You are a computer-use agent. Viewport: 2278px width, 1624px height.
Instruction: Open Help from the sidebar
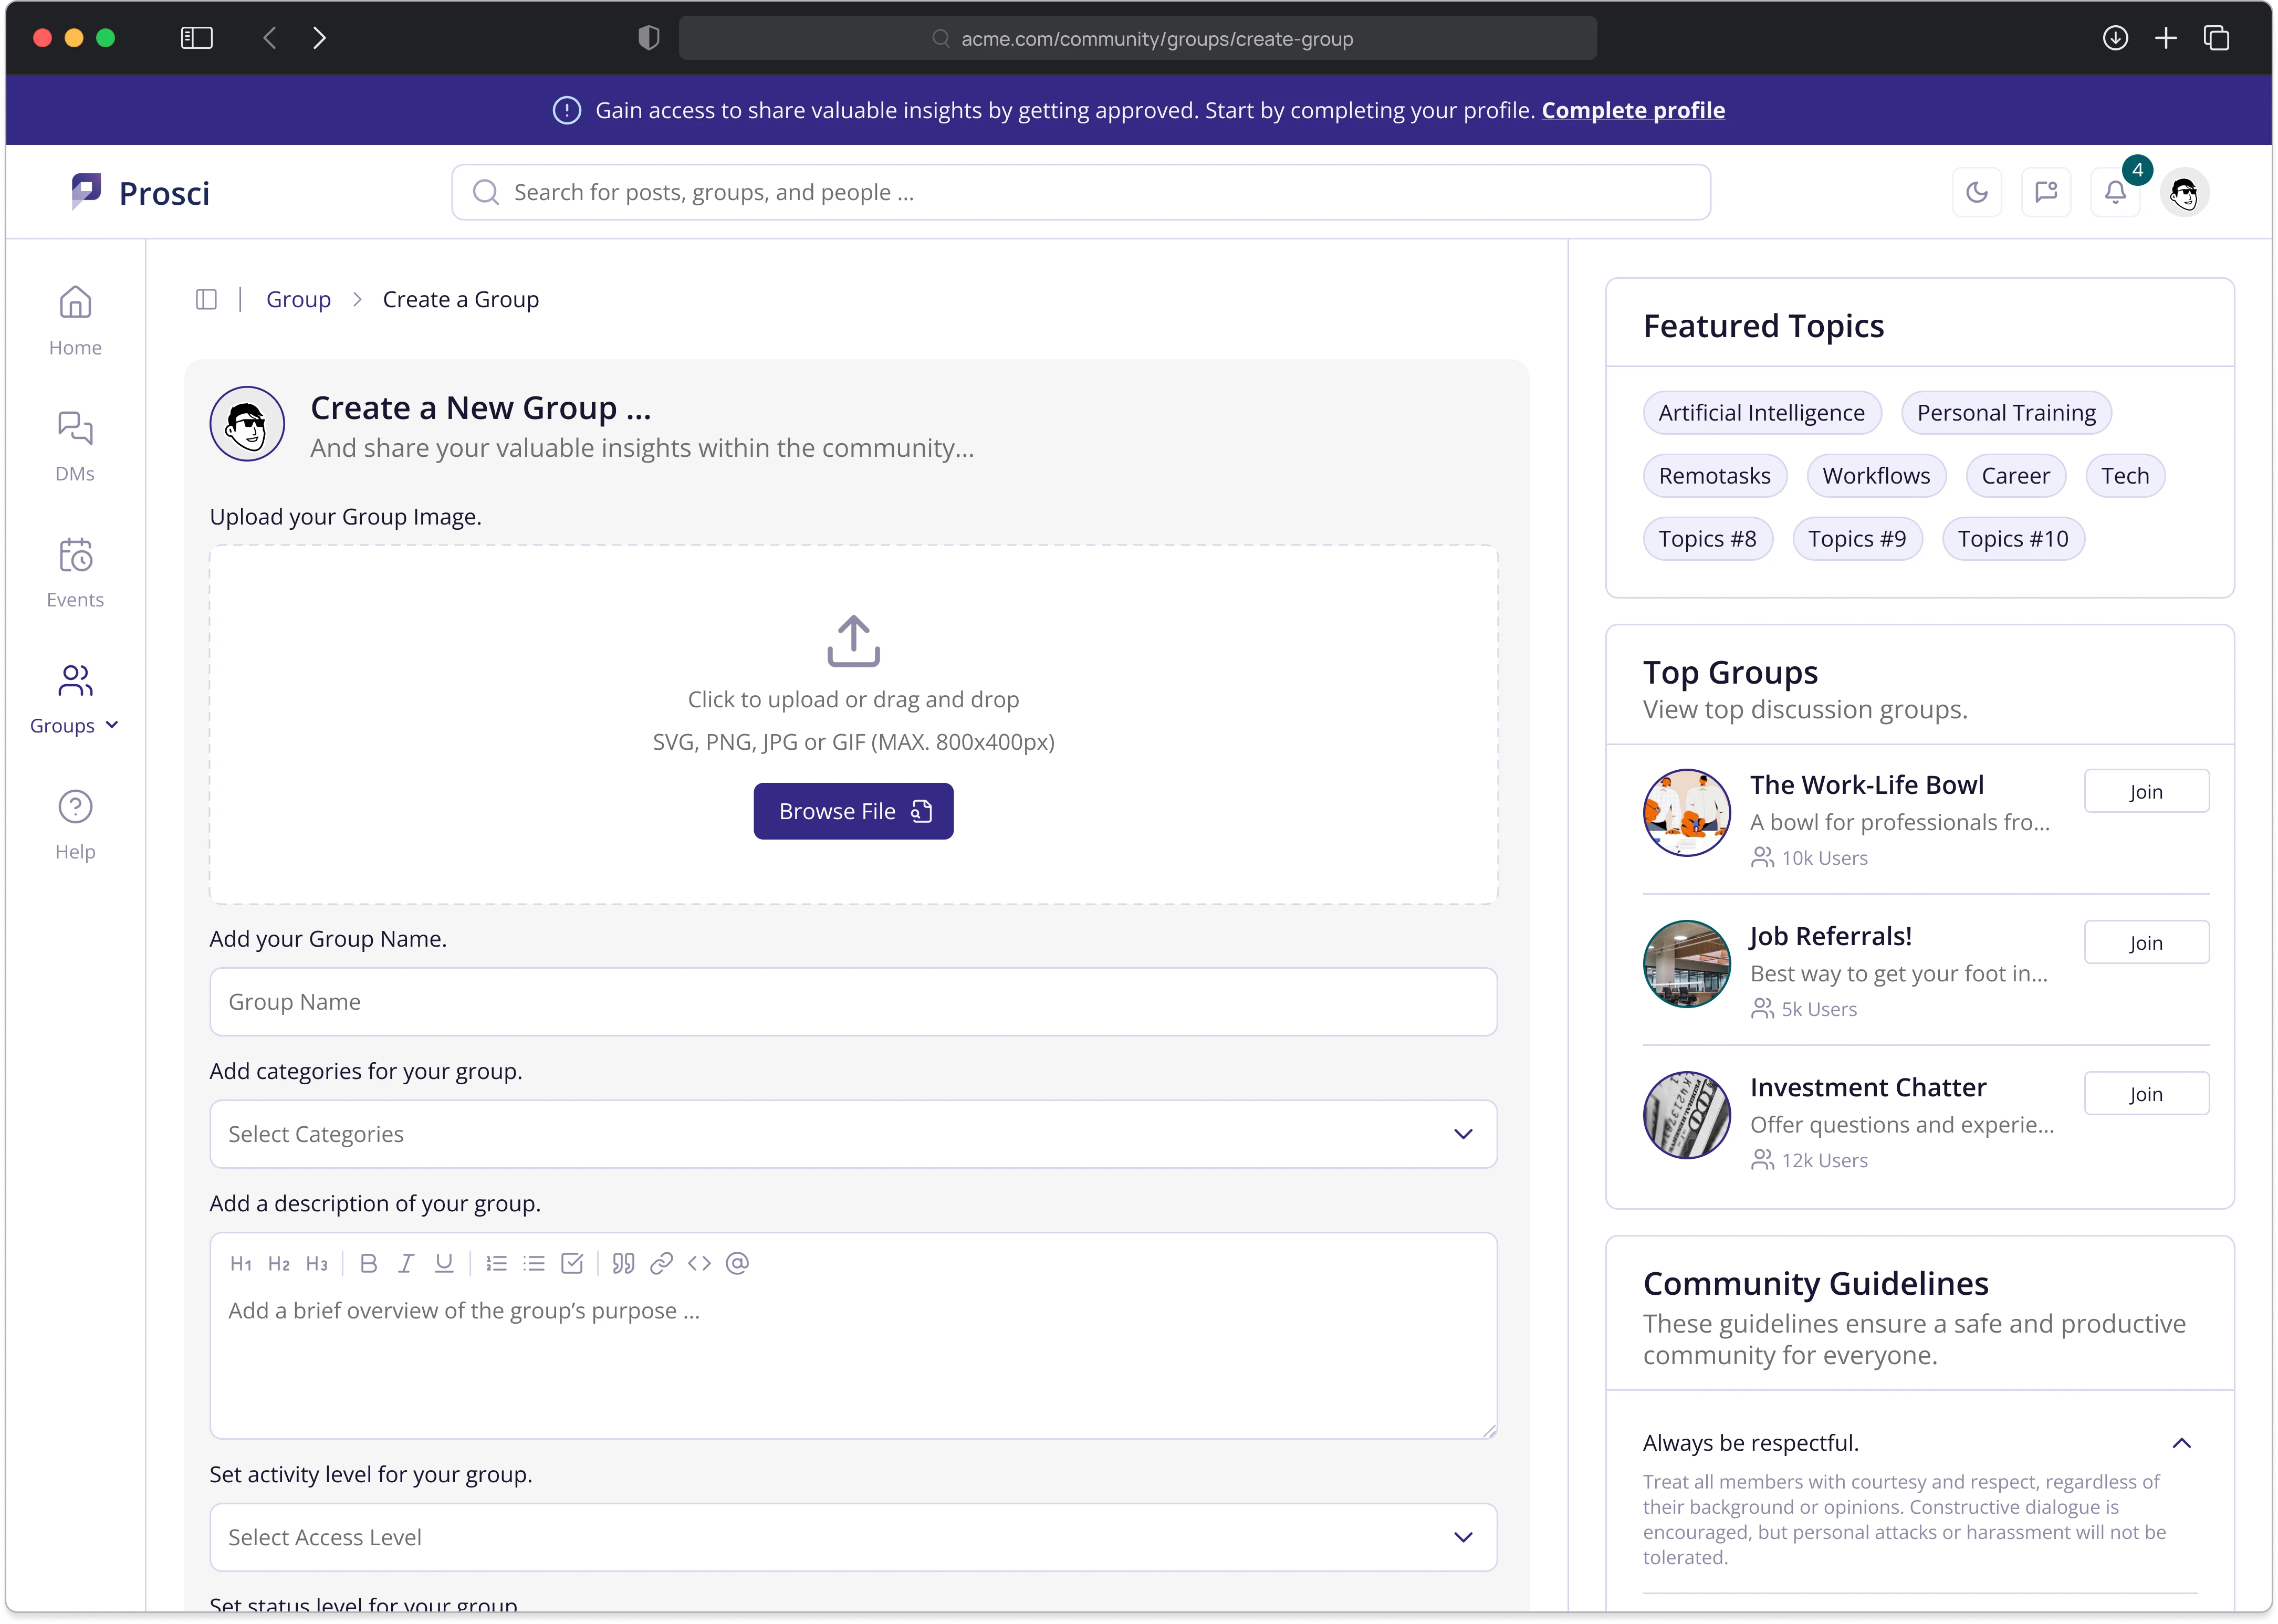pyautogui.click(x=74, y=822)
